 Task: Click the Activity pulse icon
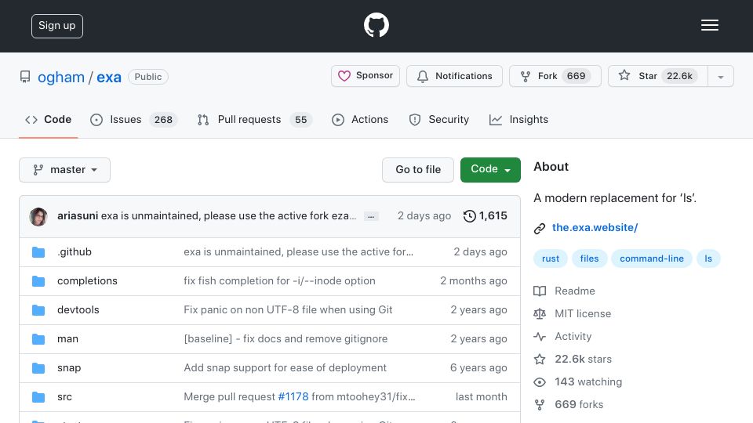[x=540, y=337]
